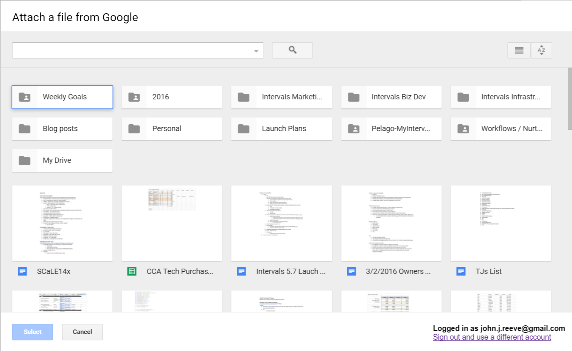Click the Launch Plans folder icon
Viewport: 572px width, 351px height.
[244, 129]
